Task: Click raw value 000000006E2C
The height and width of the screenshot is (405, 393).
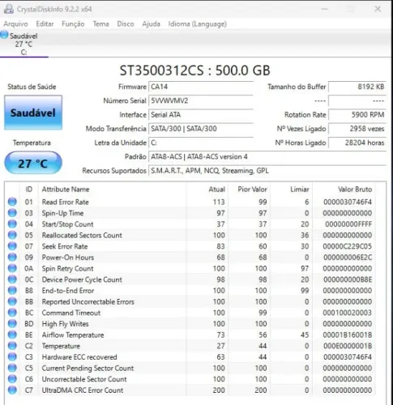Action: [348, 258]
